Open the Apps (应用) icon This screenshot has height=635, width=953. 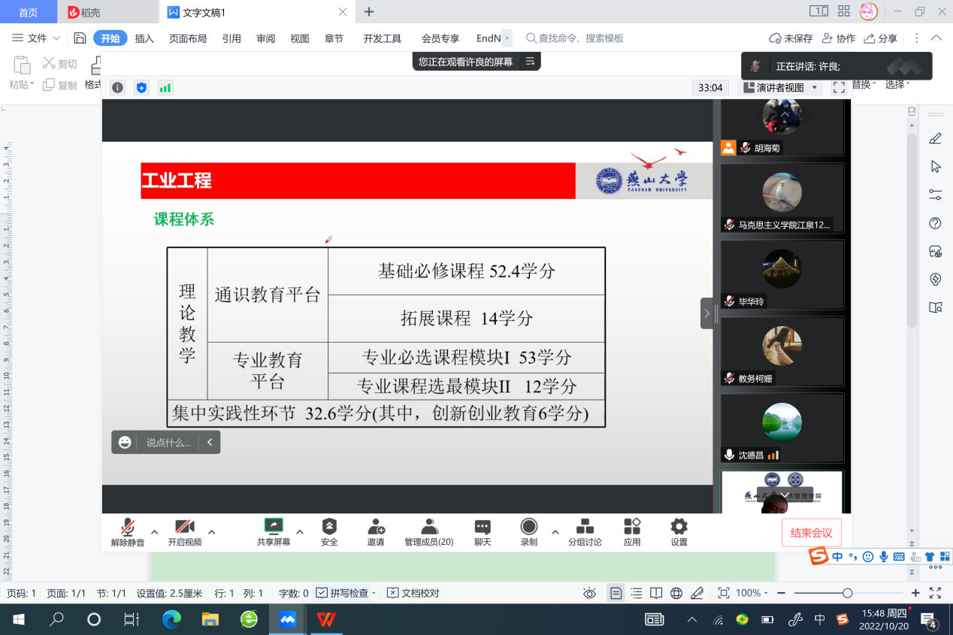pos(632,527)
